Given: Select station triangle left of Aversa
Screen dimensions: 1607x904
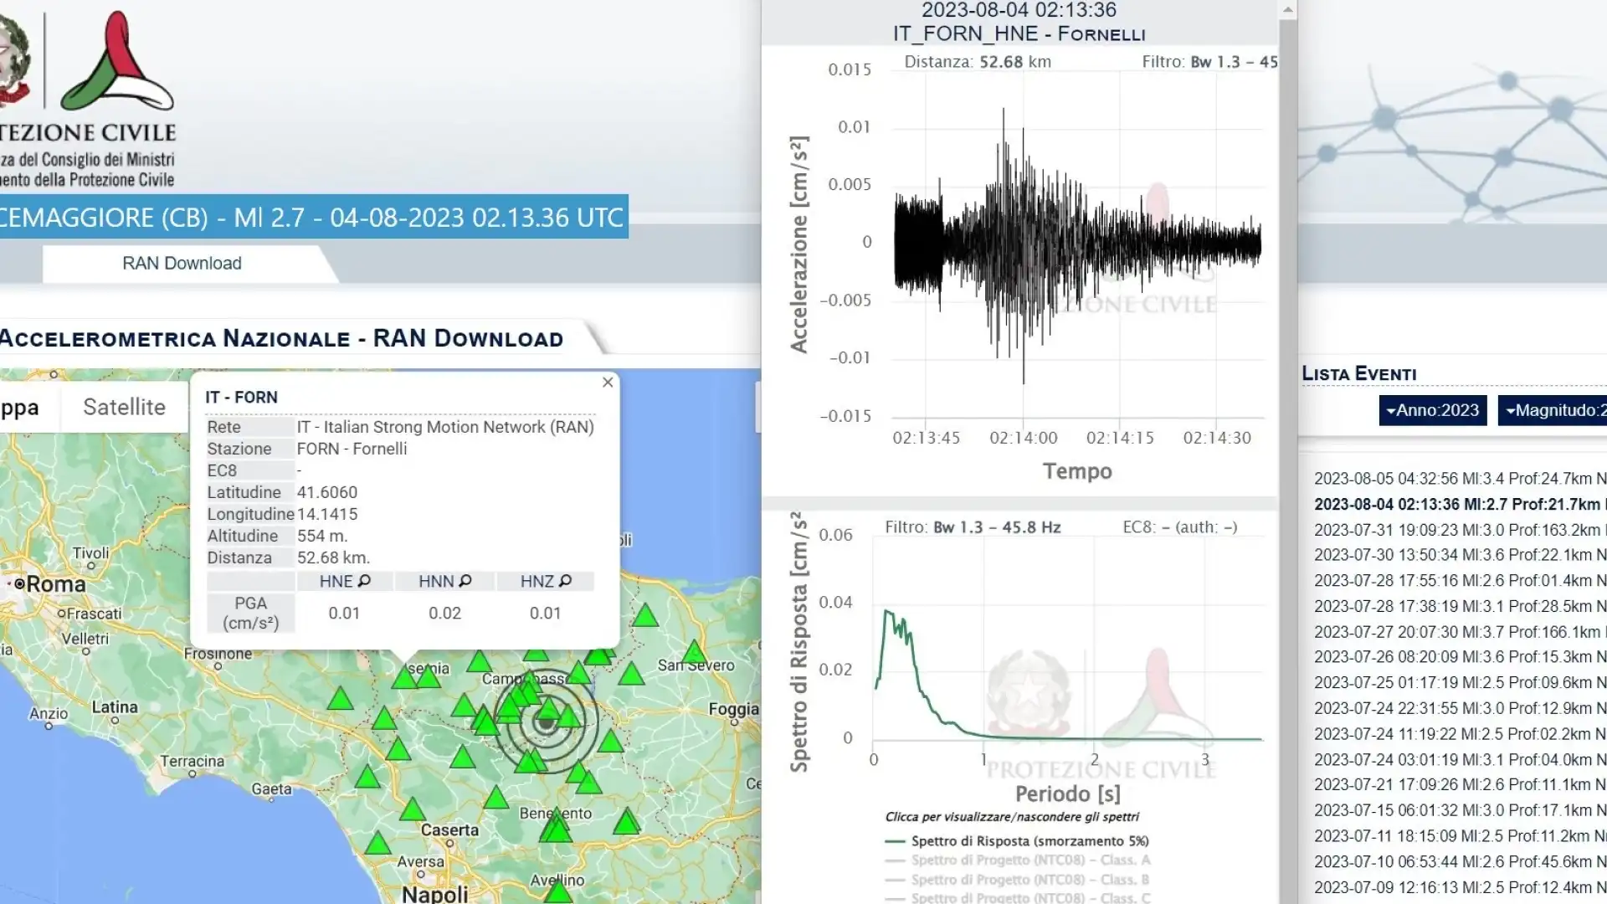Looking at the screenshot, I should pyautogui.click(x=377, y=842).
